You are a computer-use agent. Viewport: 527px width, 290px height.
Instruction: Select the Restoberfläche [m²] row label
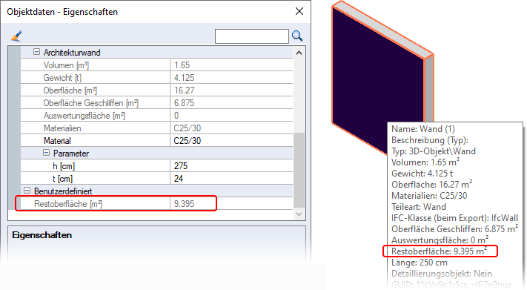click(68, 204)
